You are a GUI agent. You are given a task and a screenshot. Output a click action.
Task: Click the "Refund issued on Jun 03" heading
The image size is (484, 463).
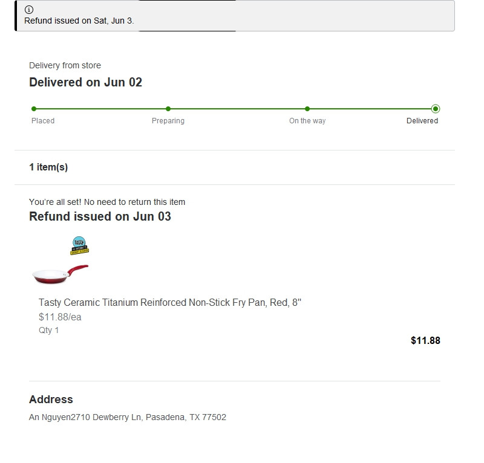[100, 216]
